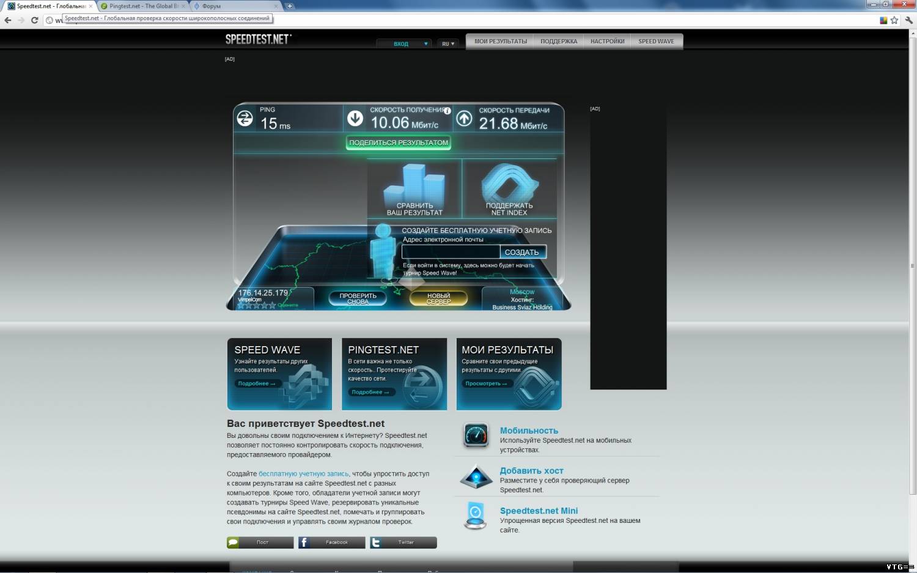917x573 pixels.
Task: Open the Мои результаты menu item
Action: 501,42
